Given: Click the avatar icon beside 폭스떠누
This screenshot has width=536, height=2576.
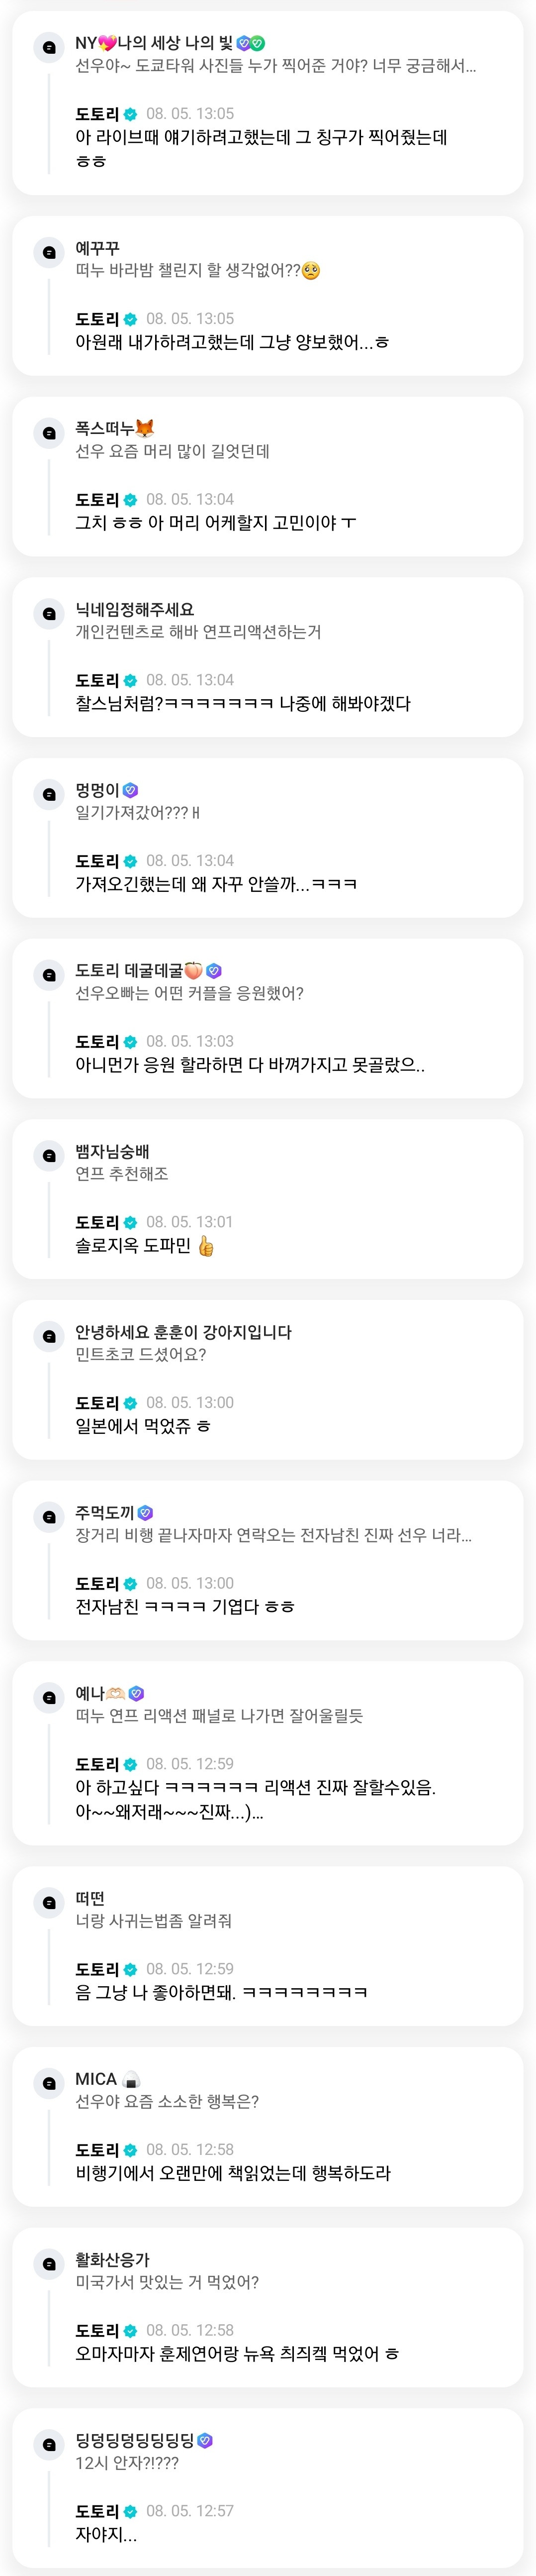Looking at the screenshot, I should coord(49,433).
